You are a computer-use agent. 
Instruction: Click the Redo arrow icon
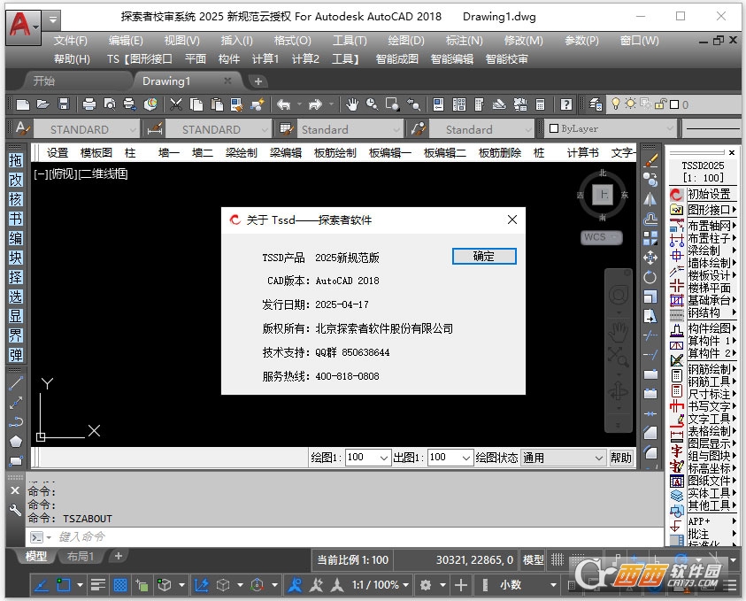coord(315,104)
